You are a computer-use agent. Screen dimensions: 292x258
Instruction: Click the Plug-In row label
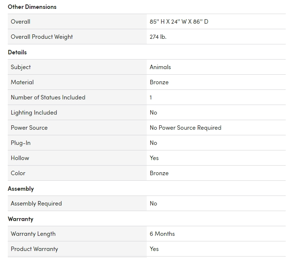point(21,143)
